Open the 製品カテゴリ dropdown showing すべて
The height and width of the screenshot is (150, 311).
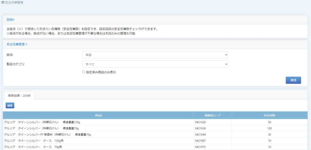click(x=155, y=64)
